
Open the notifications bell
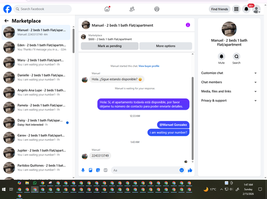246,9
